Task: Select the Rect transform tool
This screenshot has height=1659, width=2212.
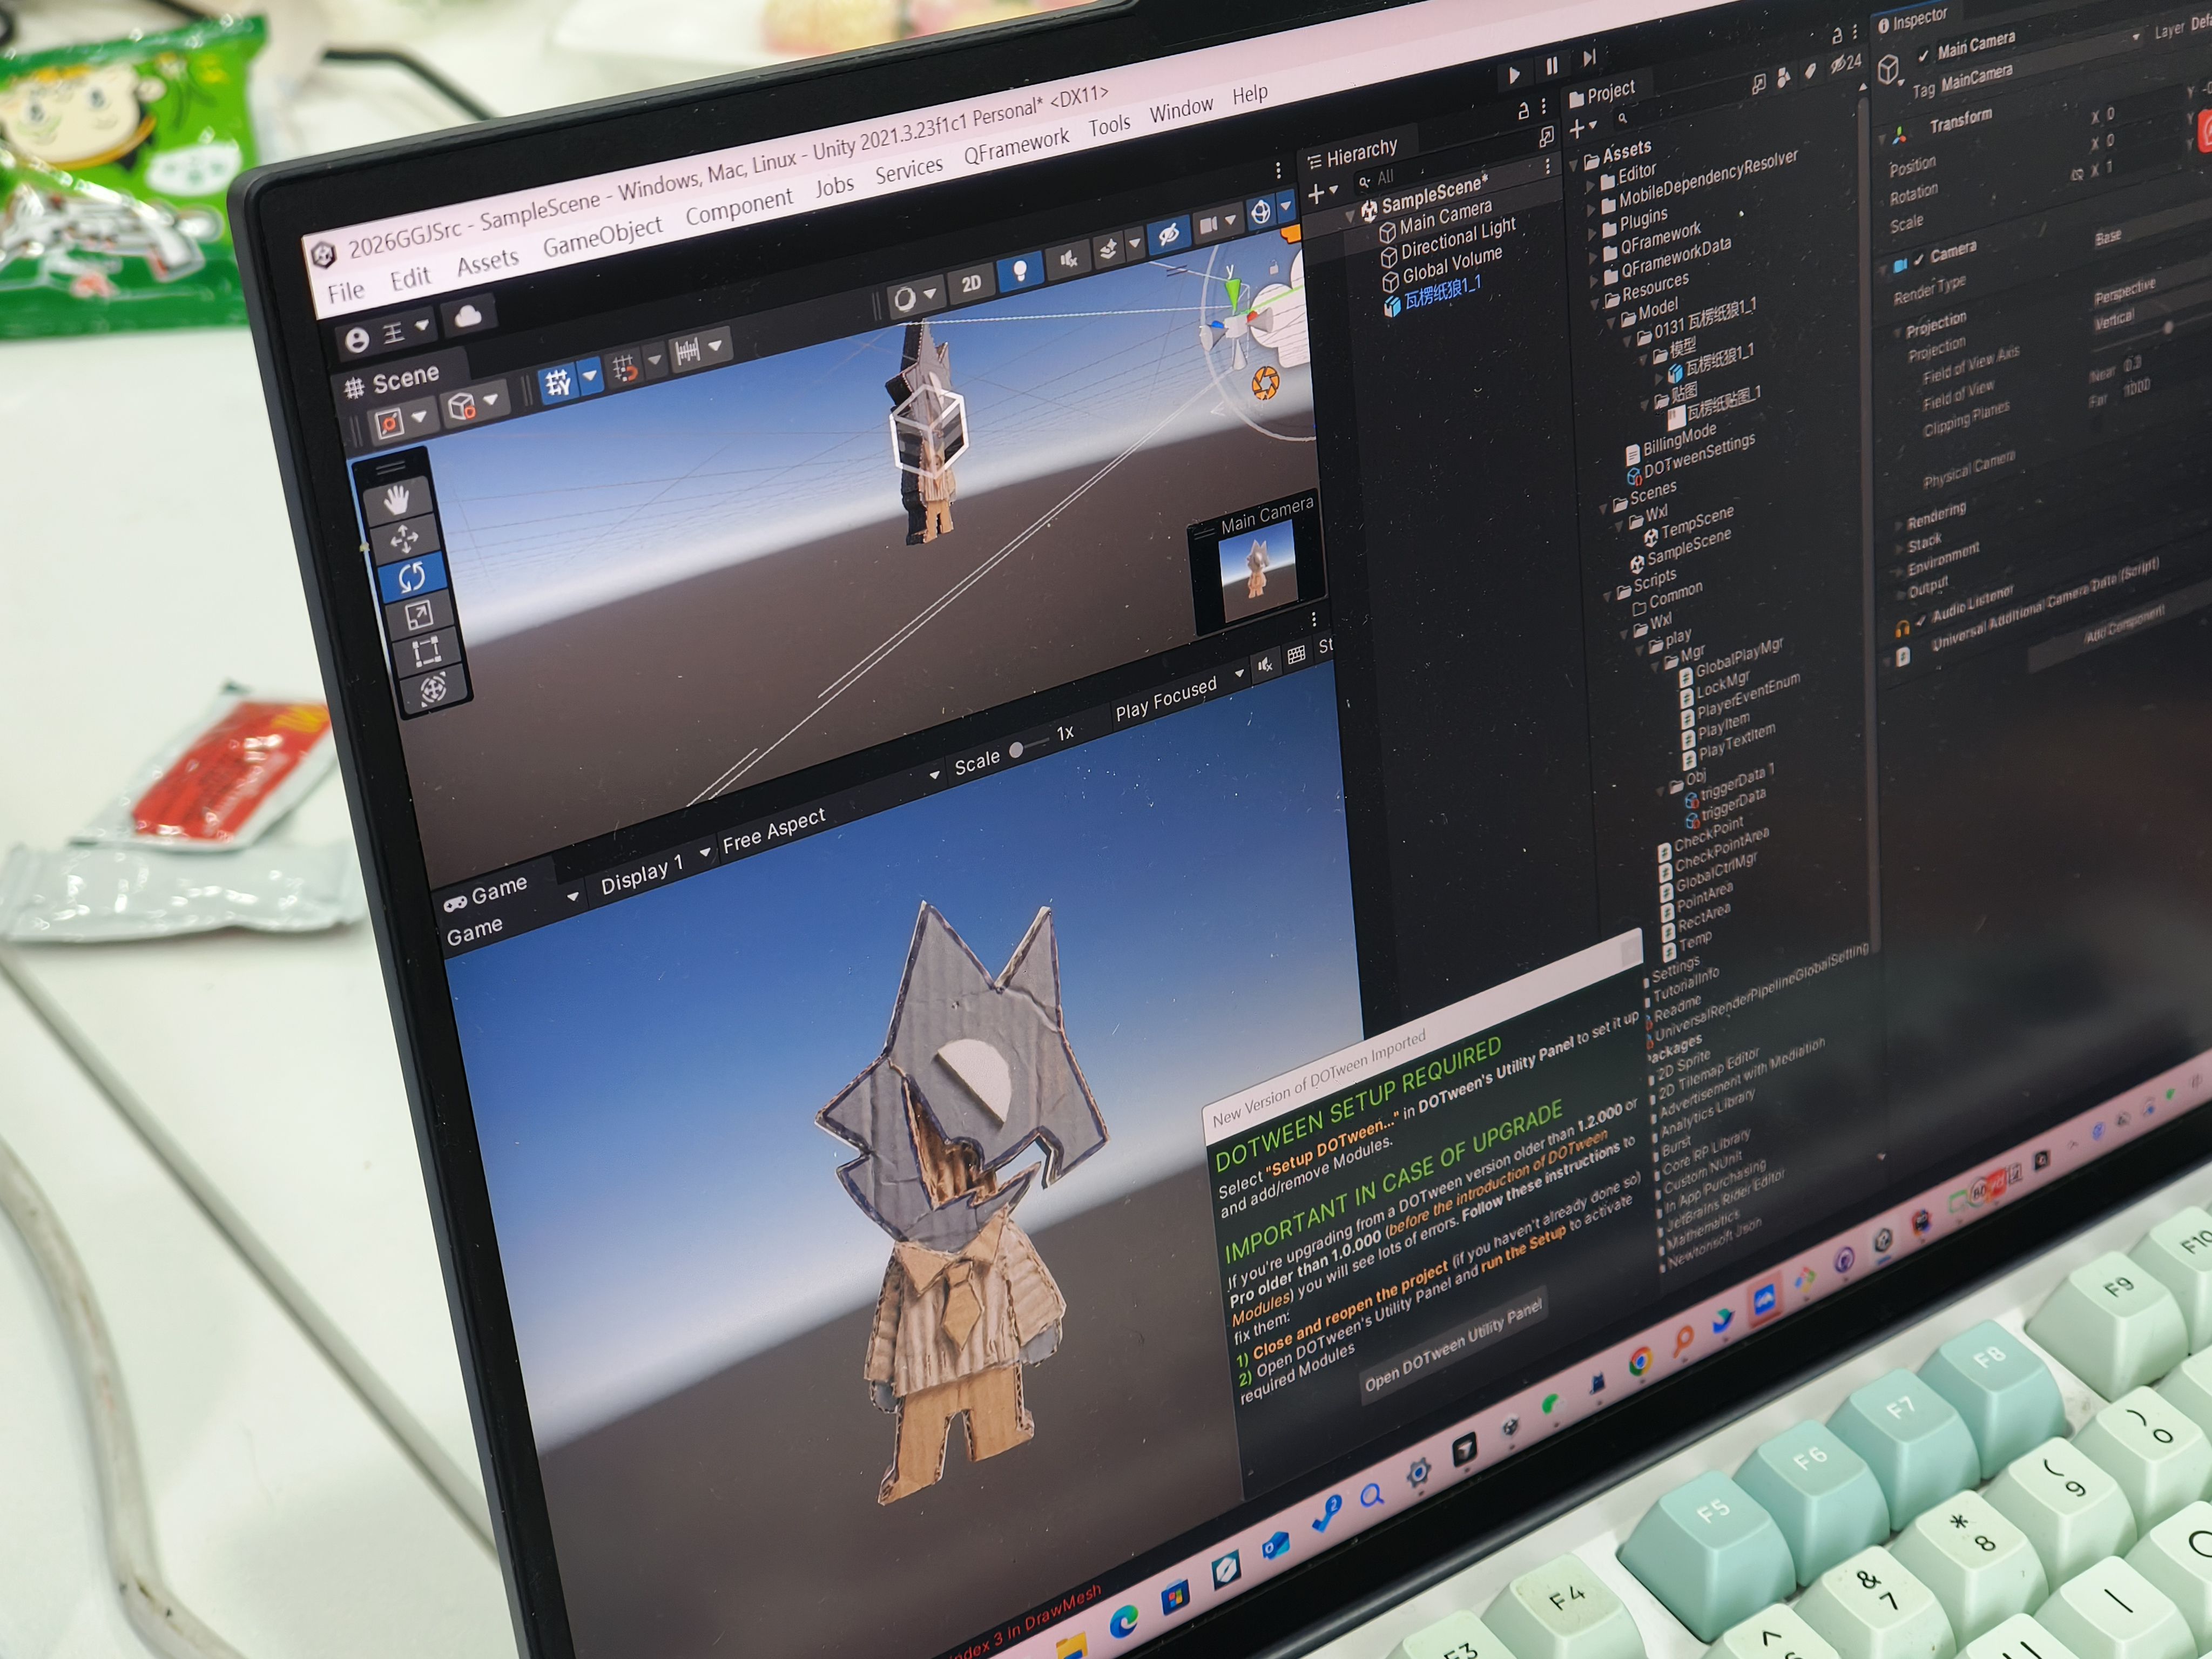Action: coord(426,652)
